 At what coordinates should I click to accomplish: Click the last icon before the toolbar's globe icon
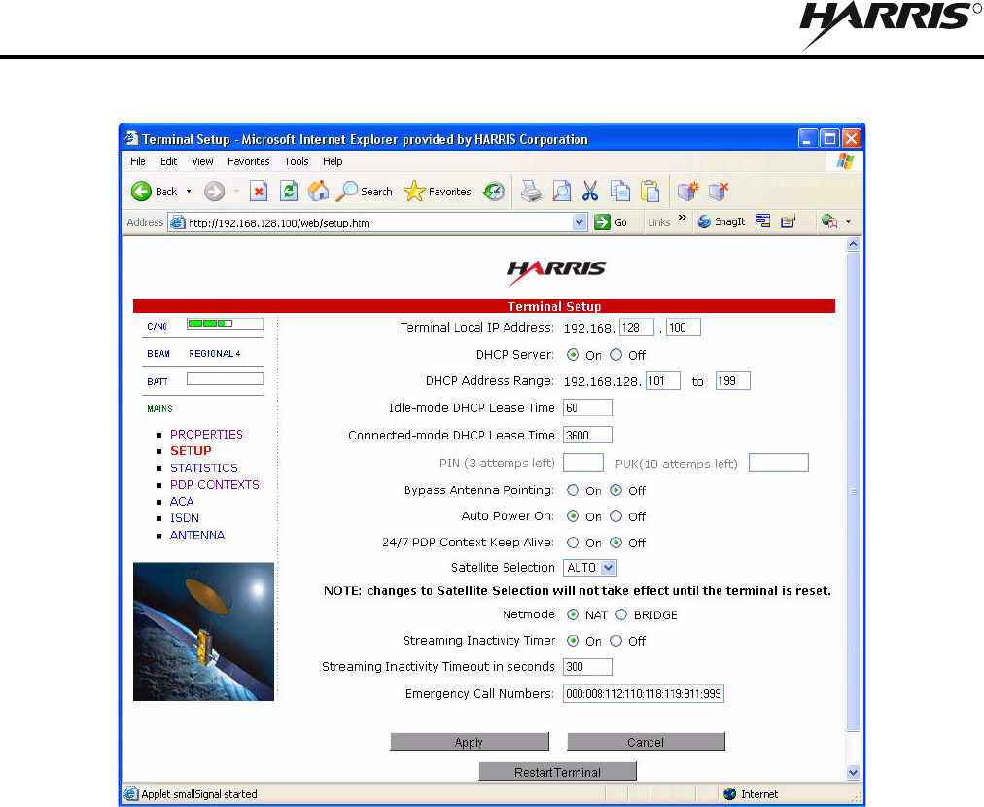pyautogui.click(x=789, y=222)
